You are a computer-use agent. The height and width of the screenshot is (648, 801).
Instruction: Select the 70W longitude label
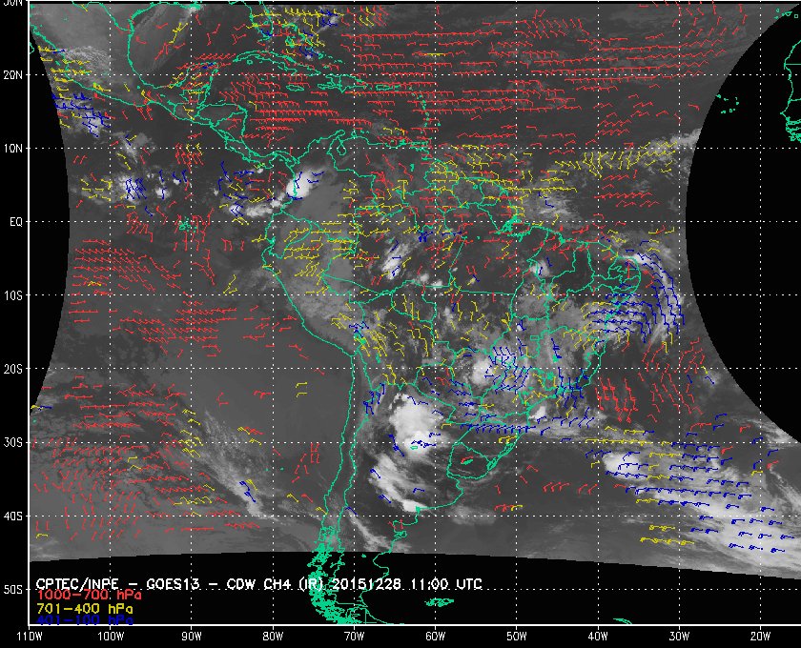click(354, 637)
